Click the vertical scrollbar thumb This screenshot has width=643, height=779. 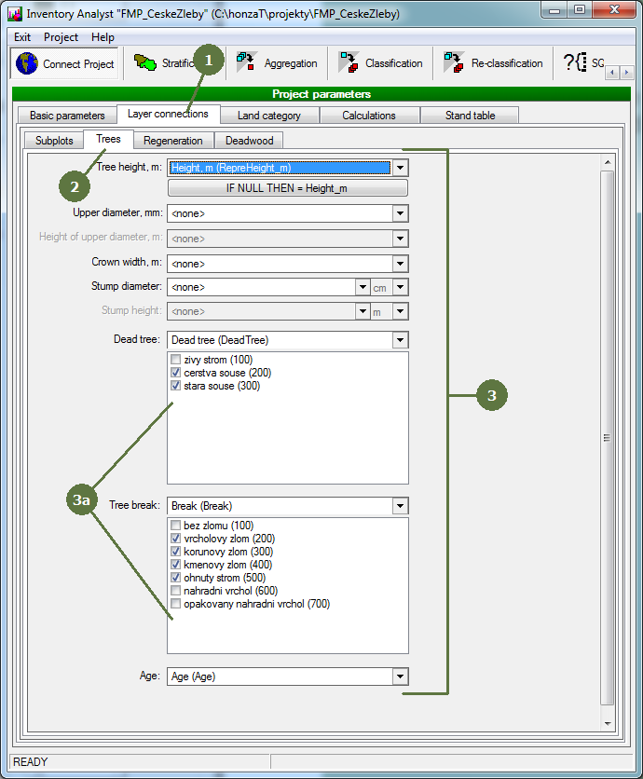pyautogui.click(x=608, y=438)
